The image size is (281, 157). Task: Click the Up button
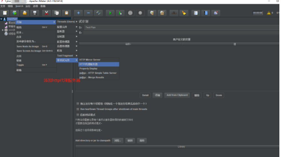(x=207, y=95)
